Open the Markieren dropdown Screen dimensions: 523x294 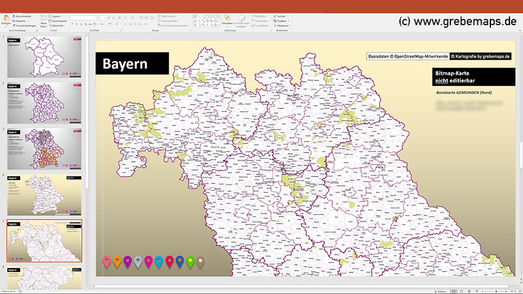pyautogui.click(x=282, y=25)
